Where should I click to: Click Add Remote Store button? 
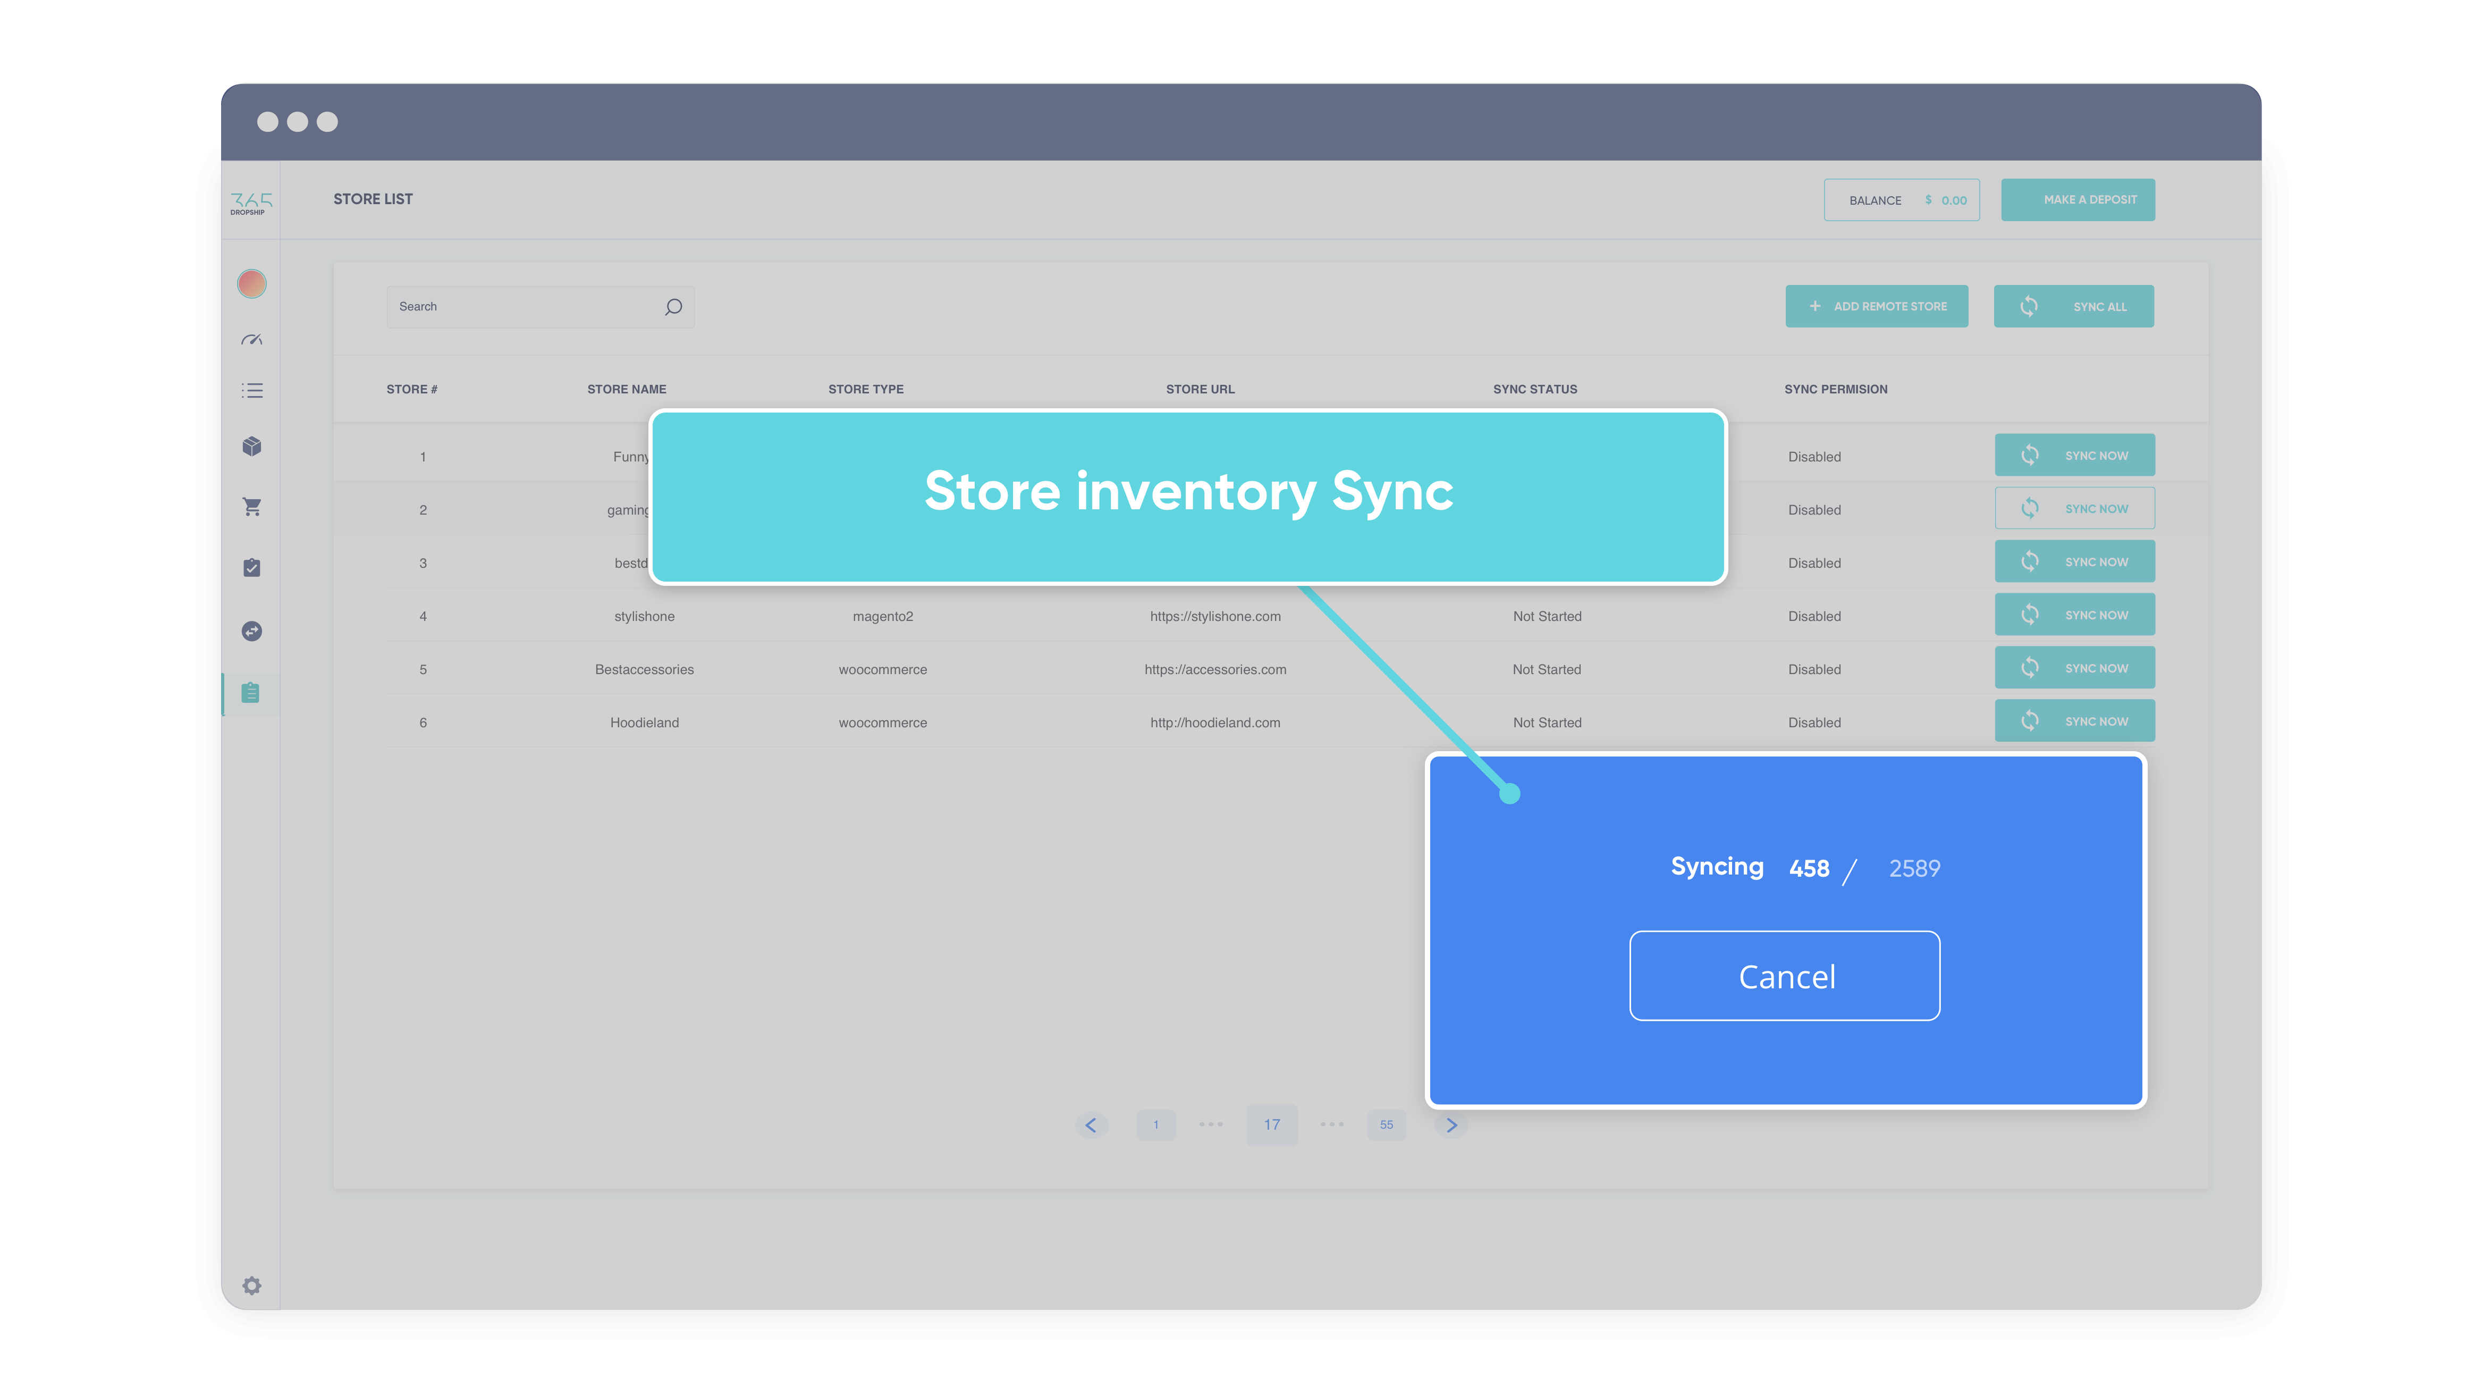click(x=1877, y=305)
